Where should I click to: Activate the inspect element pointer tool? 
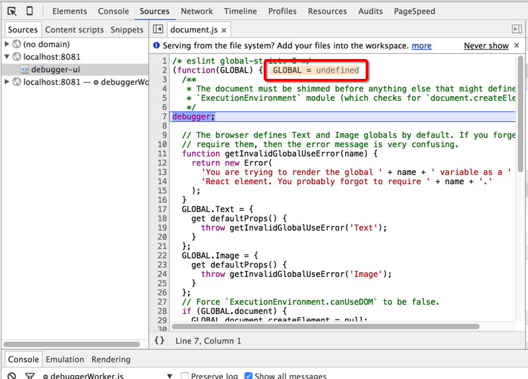point(12,11)
